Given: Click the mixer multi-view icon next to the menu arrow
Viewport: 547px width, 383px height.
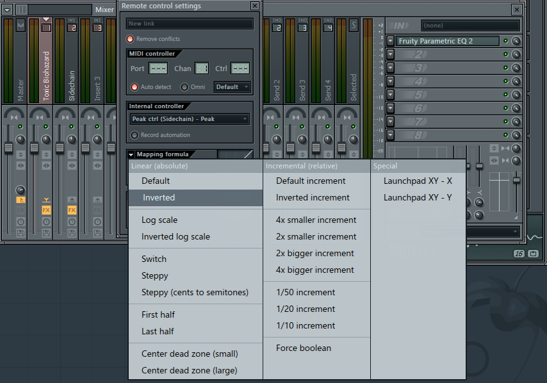Looking at the screenshot, I should tap(21, 10).
